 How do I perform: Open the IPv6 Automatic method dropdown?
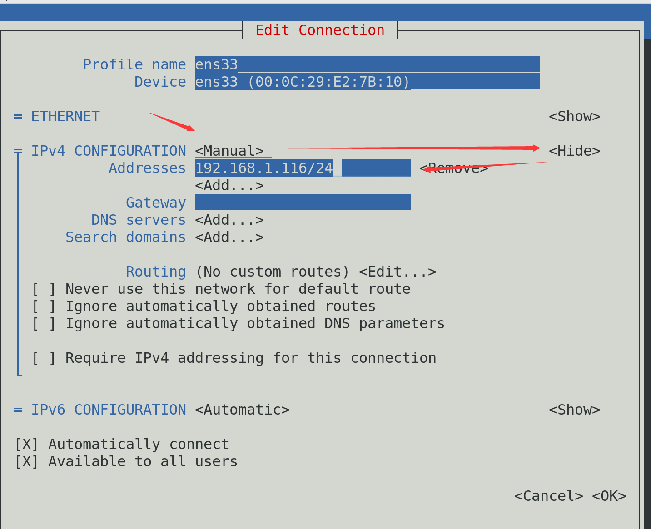(242, 410)
